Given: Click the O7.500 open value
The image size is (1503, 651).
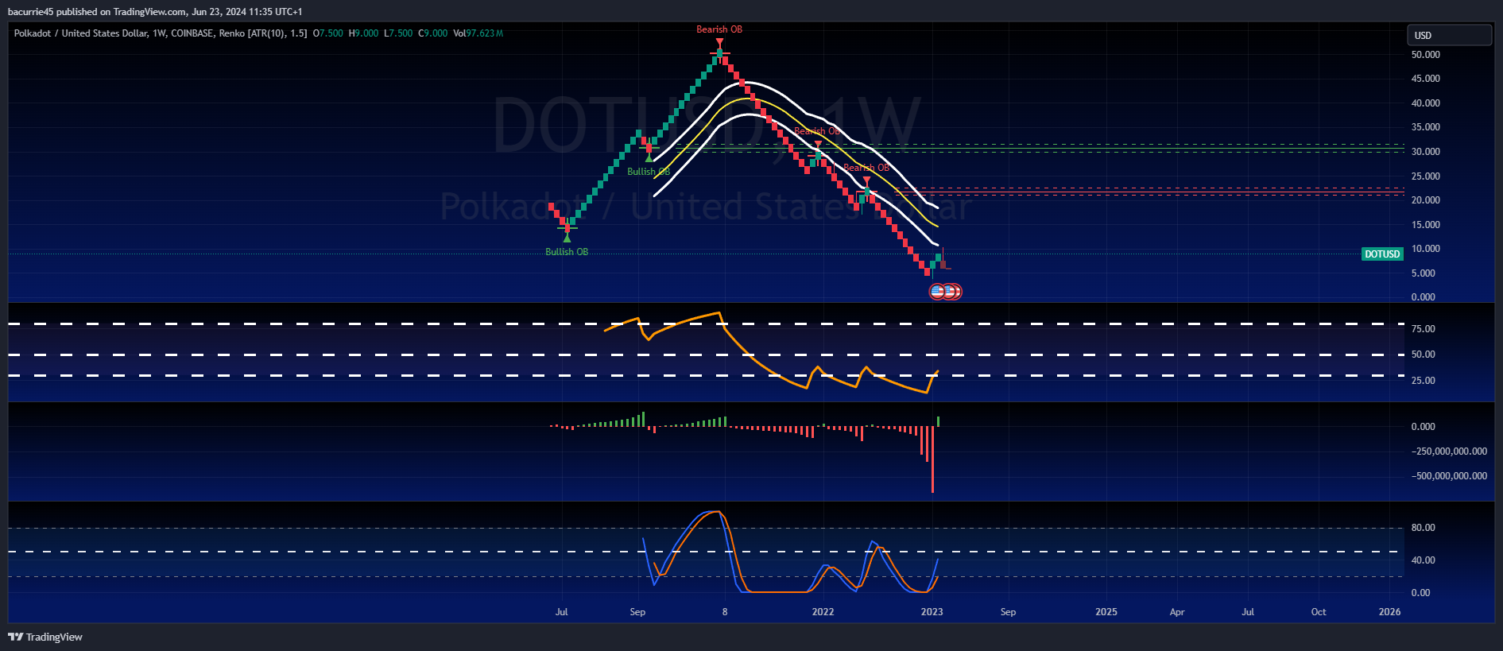Looking at the screenshot, I should pyautogui.click(x=328, y=33).
